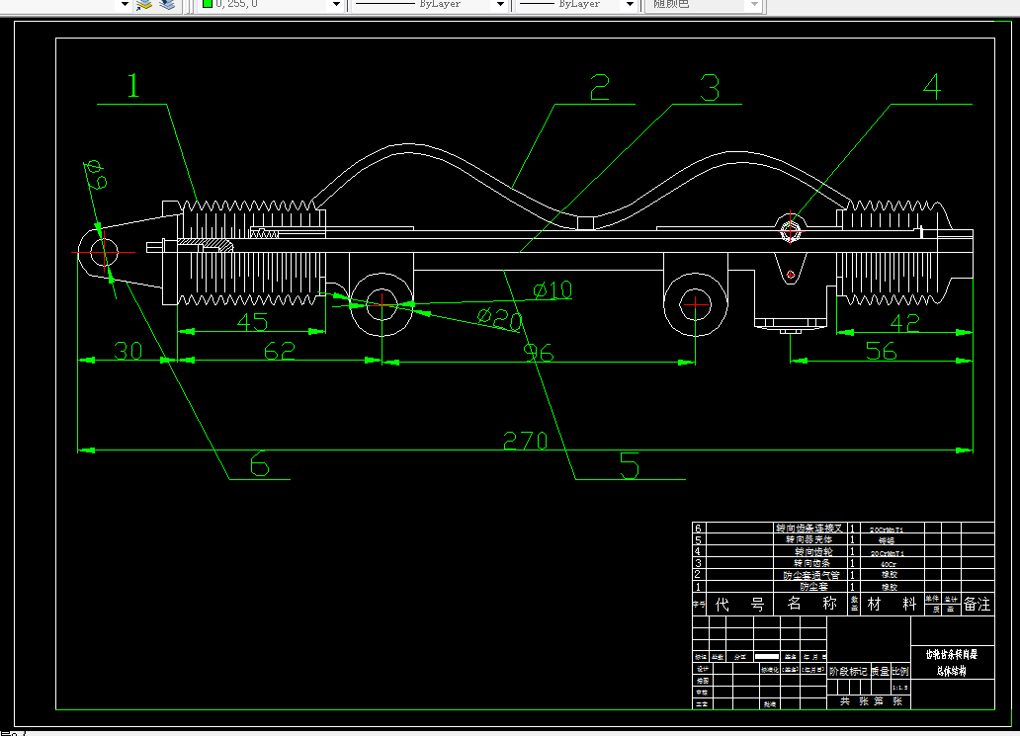Open the grayed-out plot style dropdown

point(703,4)
